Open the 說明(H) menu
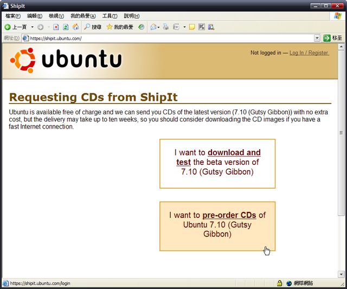 131,16
